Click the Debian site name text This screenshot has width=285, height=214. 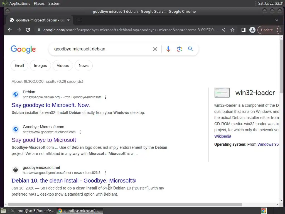pos(29,92)
